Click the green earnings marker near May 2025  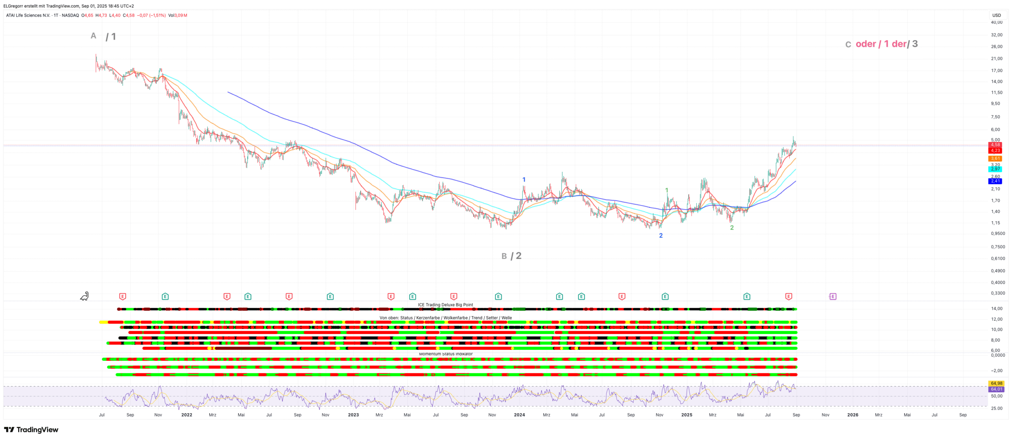[747, 296]
